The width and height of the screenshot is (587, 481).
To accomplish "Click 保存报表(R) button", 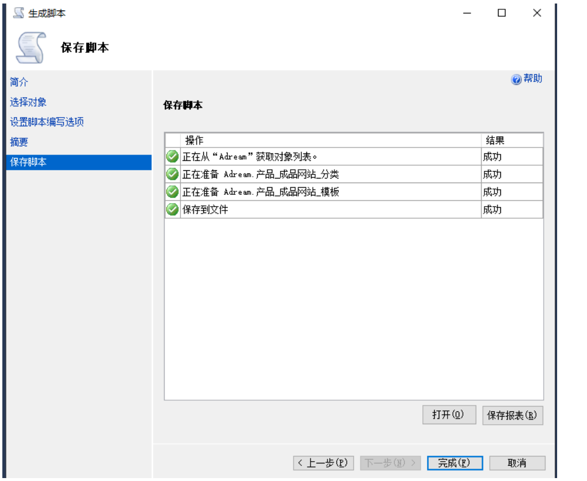I will 512,415.
